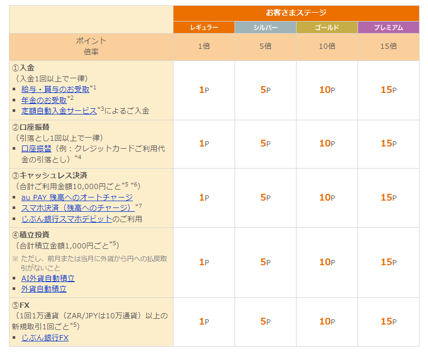Viewport: 428px width, 354px height.
Task: Open the 定額自動入金サービス link
Action: [59, 111]
